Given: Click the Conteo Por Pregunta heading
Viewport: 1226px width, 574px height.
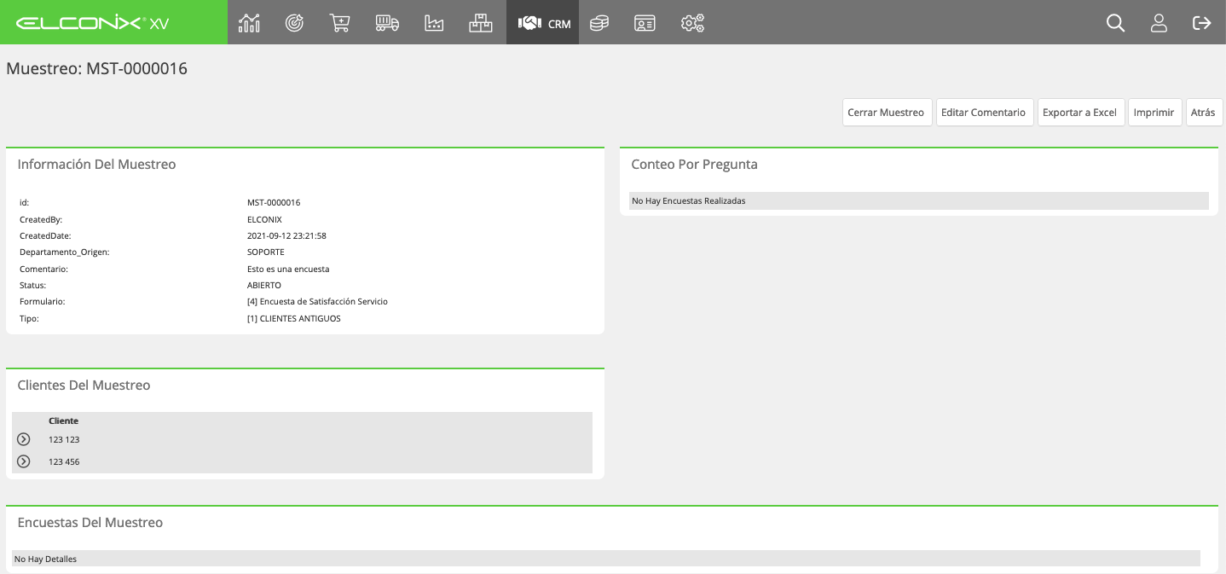Looking at the screenshot, I should click(x=694, y=165).
